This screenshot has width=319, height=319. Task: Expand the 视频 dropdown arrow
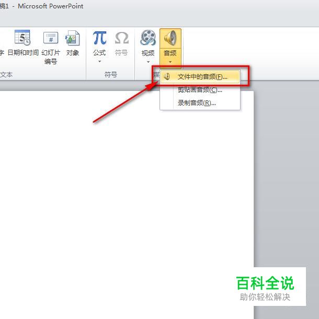pyautogui.click(x=148, y=62)
